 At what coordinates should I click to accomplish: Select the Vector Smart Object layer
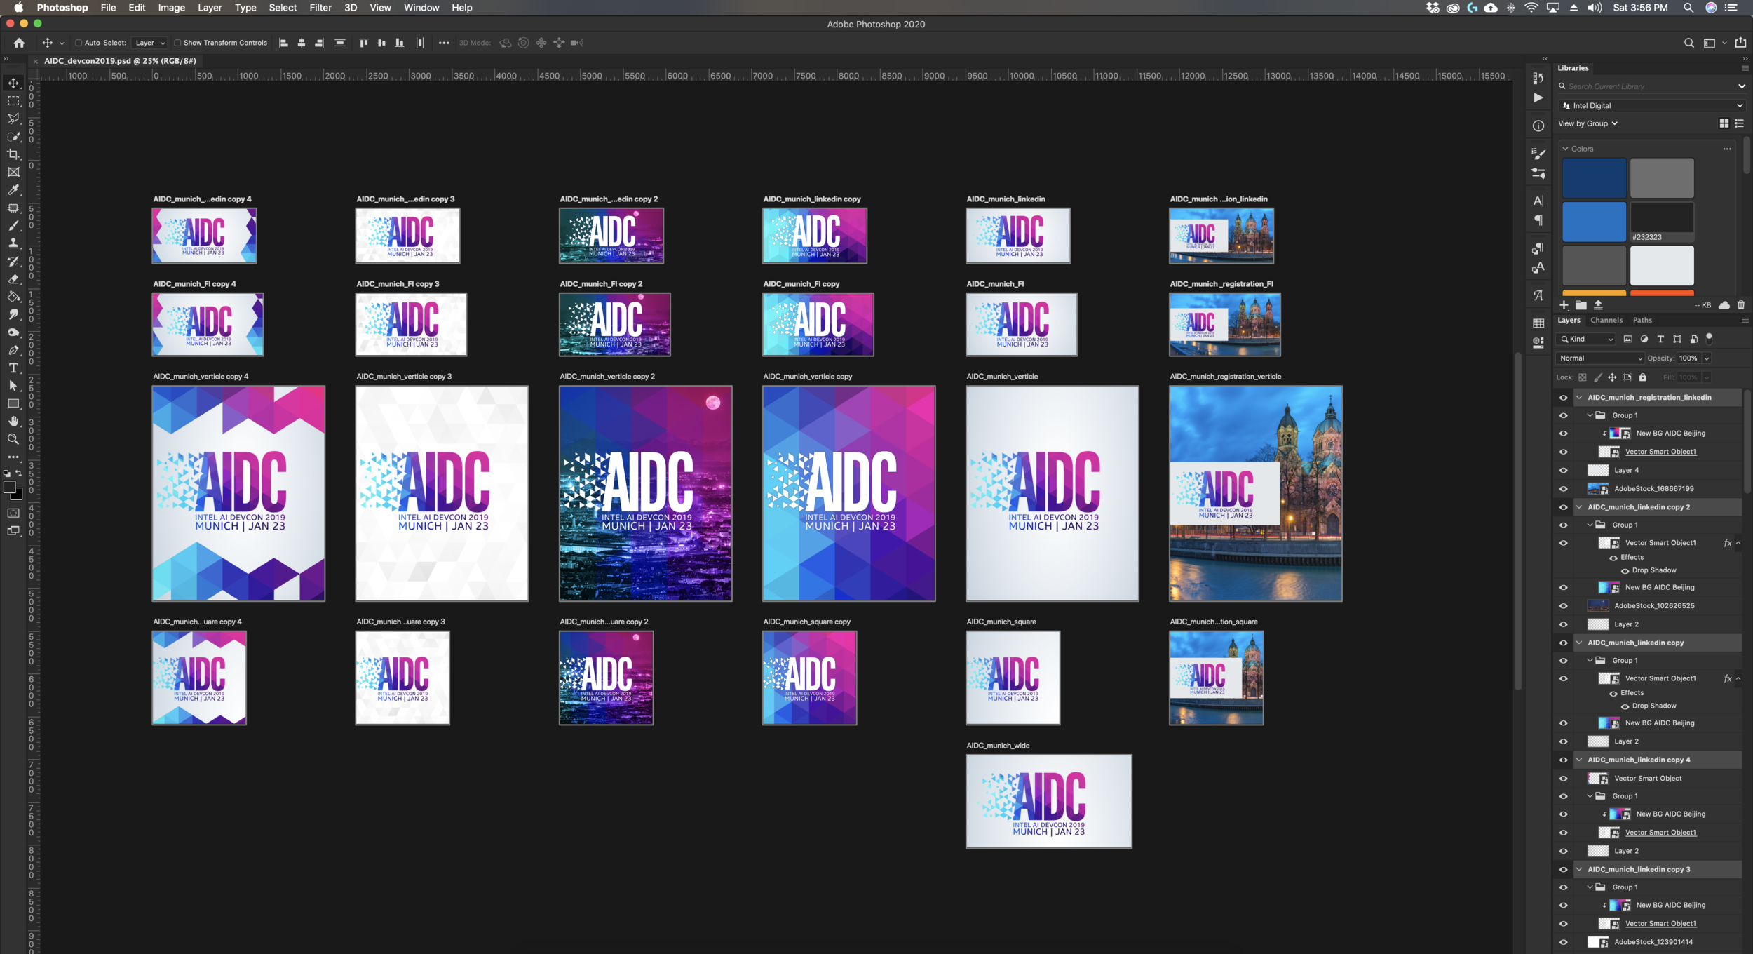click(x=1648, y=779)
